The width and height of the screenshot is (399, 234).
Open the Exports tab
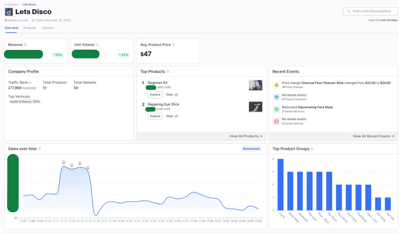pos(48,28)
